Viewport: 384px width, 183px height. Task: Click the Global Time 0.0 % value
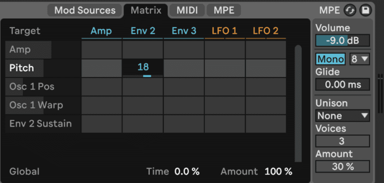coord(187,171)
